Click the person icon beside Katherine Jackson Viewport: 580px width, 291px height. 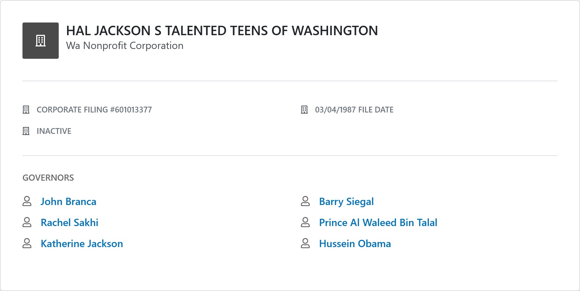pyautogui.click(x=27, y=243)
